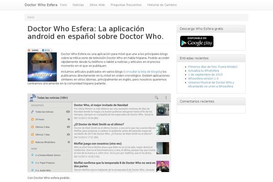The height and width of the screenshot is (182, 273).
Task: Click the main page title heading
Action: coord(96,33)
